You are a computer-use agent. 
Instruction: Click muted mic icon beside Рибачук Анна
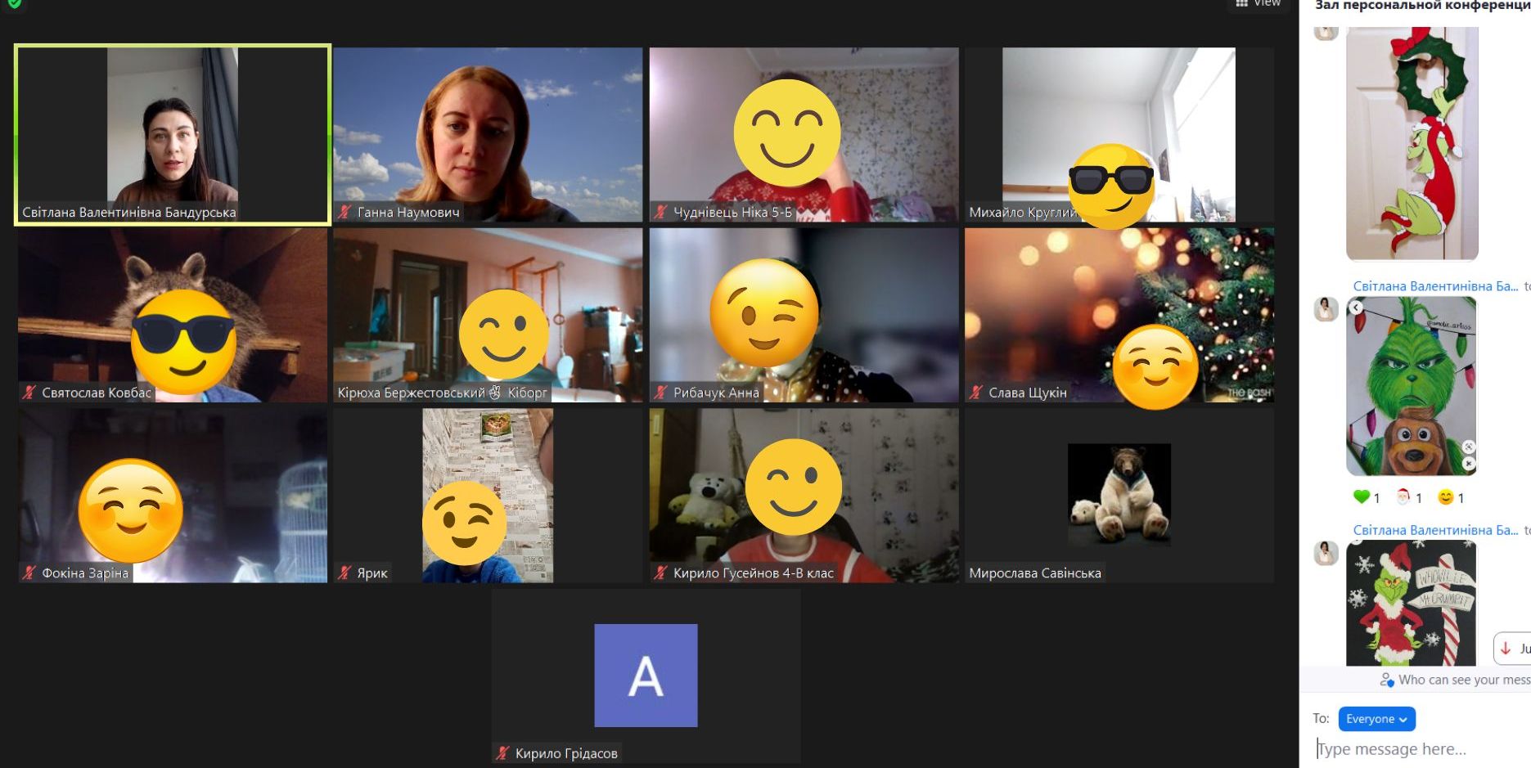[x=660, y=393]
